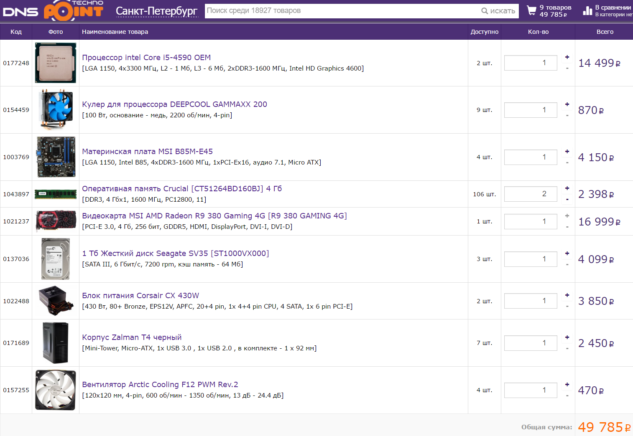
Task: Increase quantity of Crucial 4 Гб memory
Action: 567,188
